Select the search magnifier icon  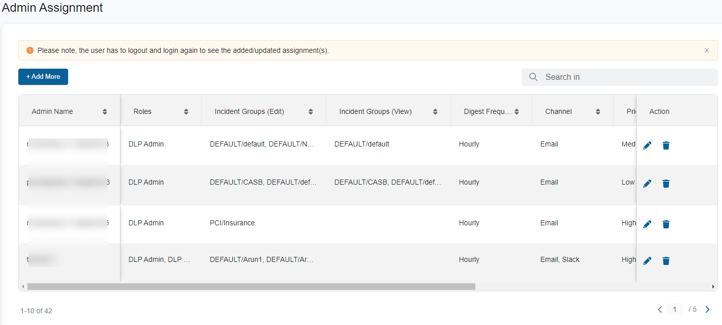[x=533, y=77]
